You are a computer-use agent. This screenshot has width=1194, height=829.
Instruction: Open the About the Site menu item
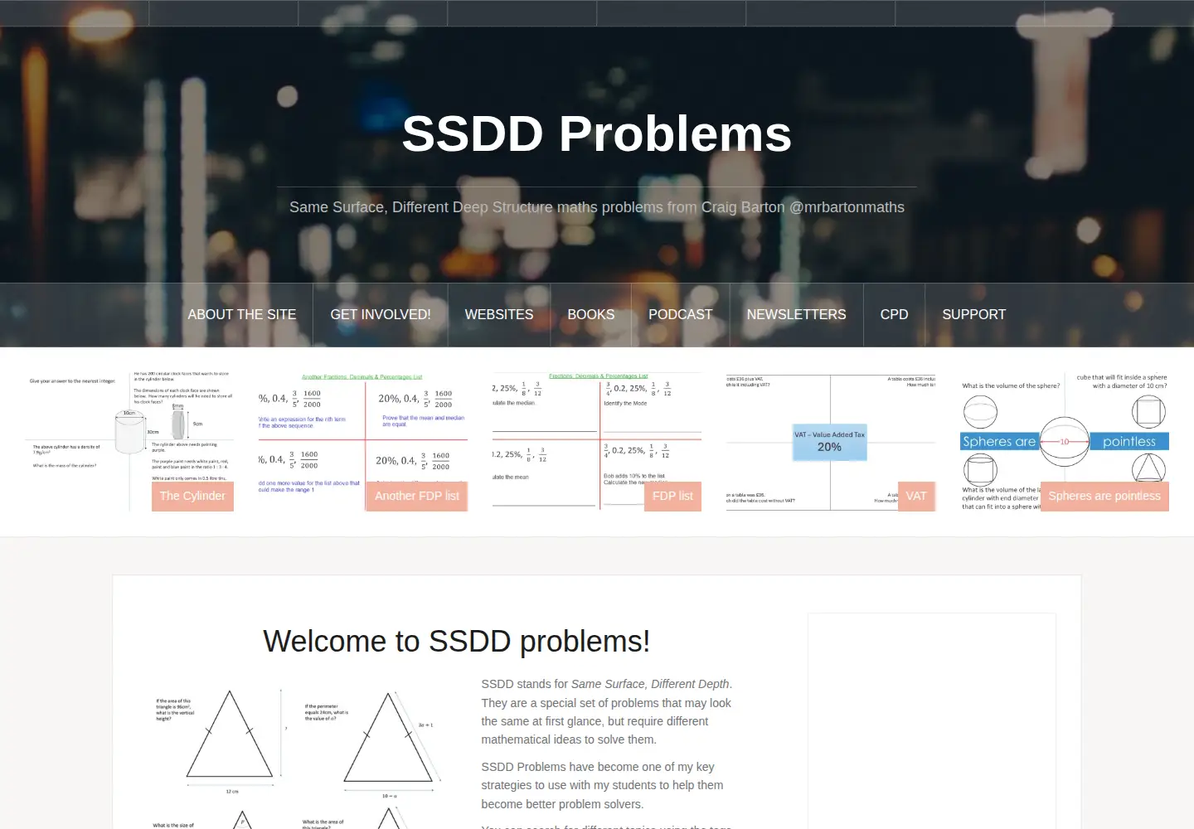pos(241,315)
